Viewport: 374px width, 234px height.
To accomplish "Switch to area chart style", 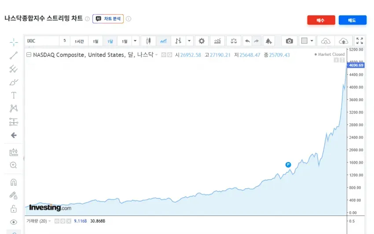I will click(x=163, y=41).
